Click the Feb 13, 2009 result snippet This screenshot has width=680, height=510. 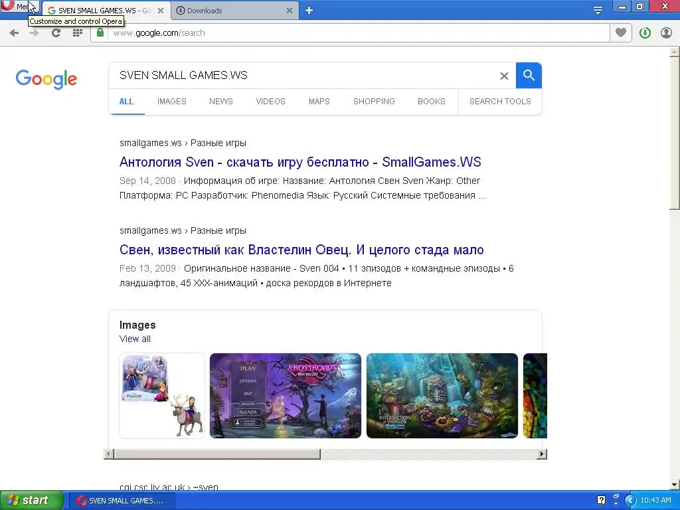coord(316,276)
